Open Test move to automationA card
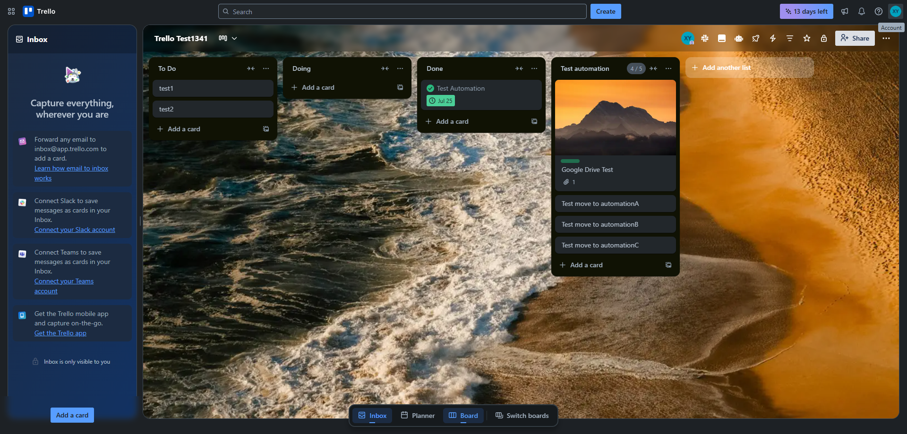The image size is (907, 434). point(616,204)
